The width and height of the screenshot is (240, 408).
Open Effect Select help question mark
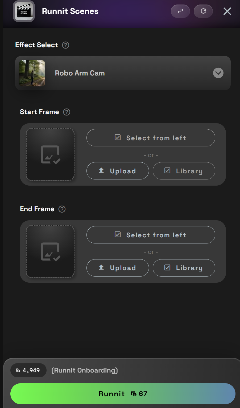point(66,45)
